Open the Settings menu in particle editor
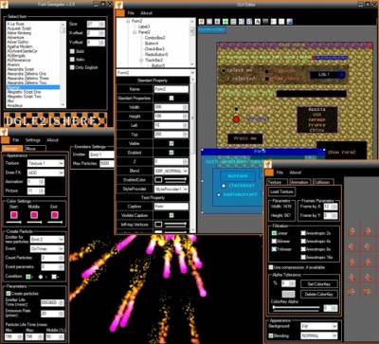Viewport: 379px width, 344px height. pos(33,140)
